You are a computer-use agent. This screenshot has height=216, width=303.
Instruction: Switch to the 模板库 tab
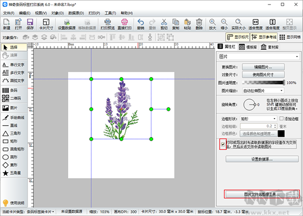pos(248,47)
